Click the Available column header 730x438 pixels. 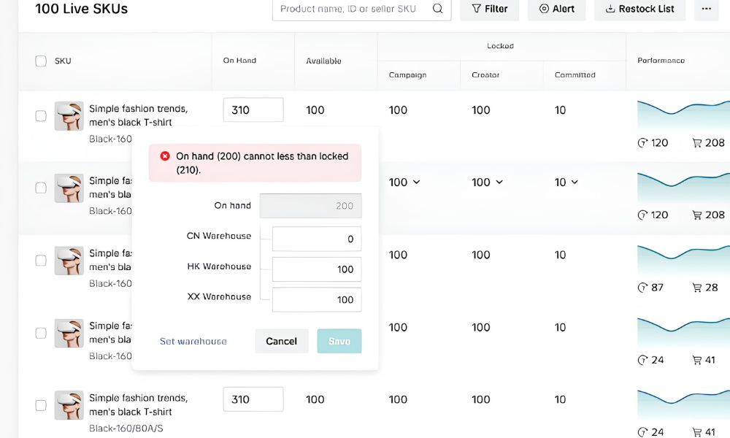click(x=323, y=61)
